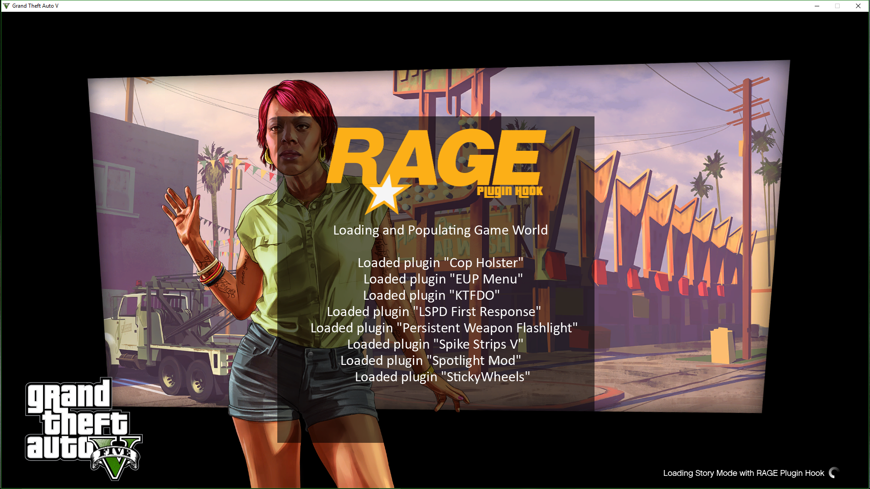Click the 'Spike Strips V' plugin line
The width and height of the screenshot is (870, 489).
click(435, 344)
